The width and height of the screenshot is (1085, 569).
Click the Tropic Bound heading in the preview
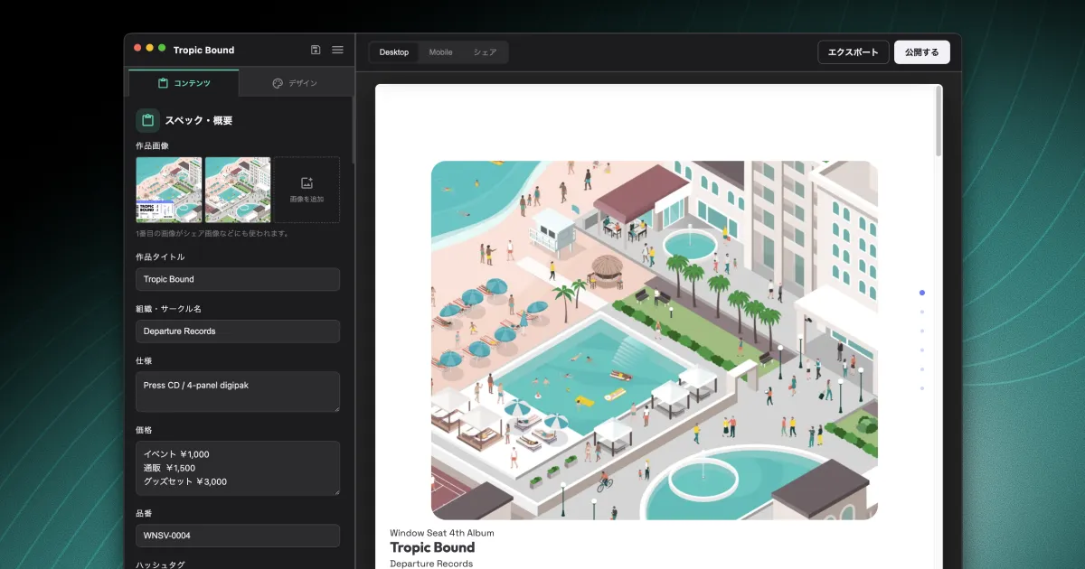(432, 547)
